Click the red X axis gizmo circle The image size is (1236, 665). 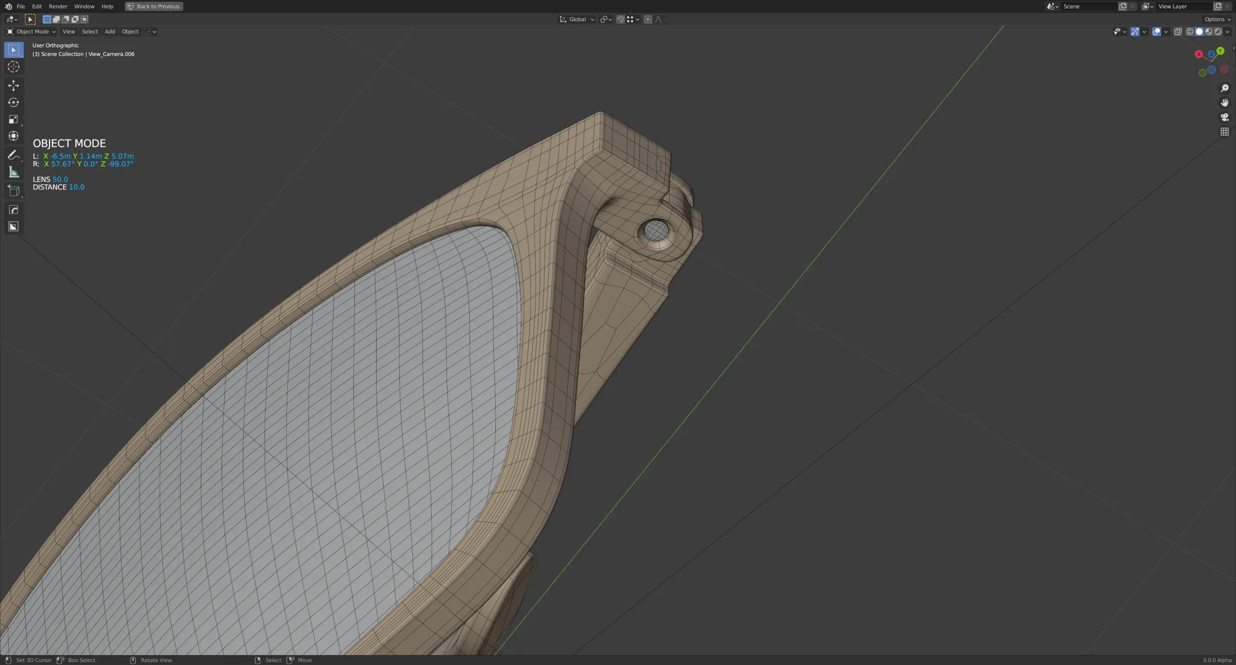coord(1199,54)
